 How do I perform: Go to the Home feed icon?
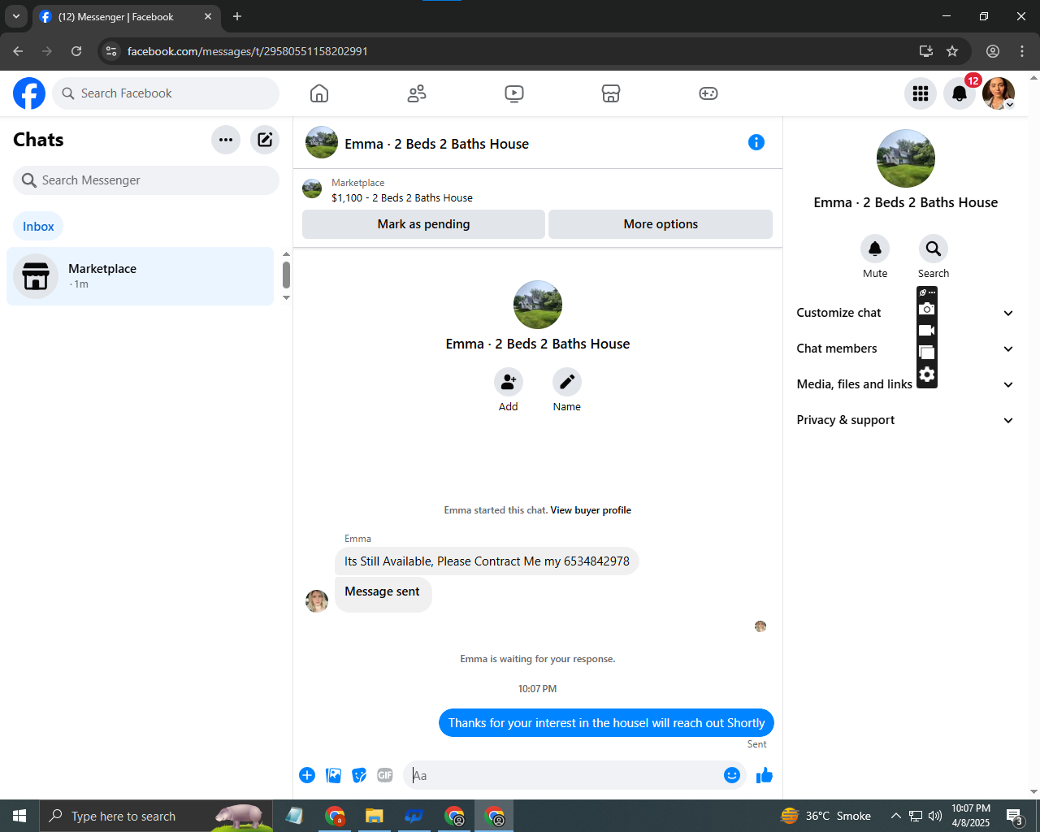[x=319, y=93]
